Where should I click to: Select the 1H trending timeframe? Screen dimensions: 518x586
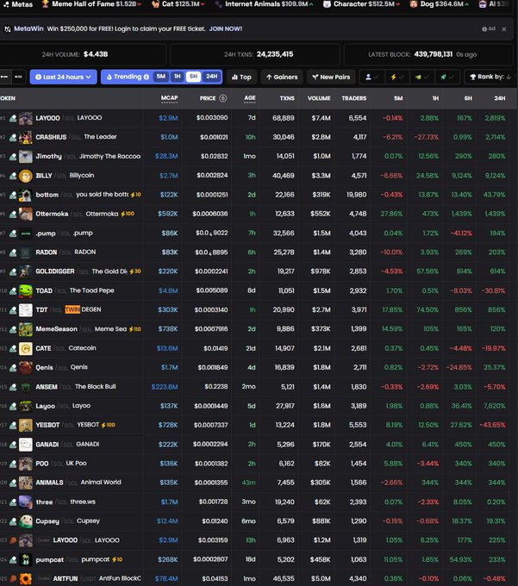coord(178,77)
